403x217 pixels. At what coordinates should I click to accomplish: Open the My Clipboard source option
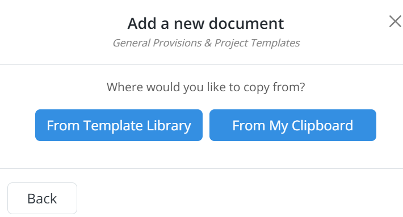click(x=293, y=125)
